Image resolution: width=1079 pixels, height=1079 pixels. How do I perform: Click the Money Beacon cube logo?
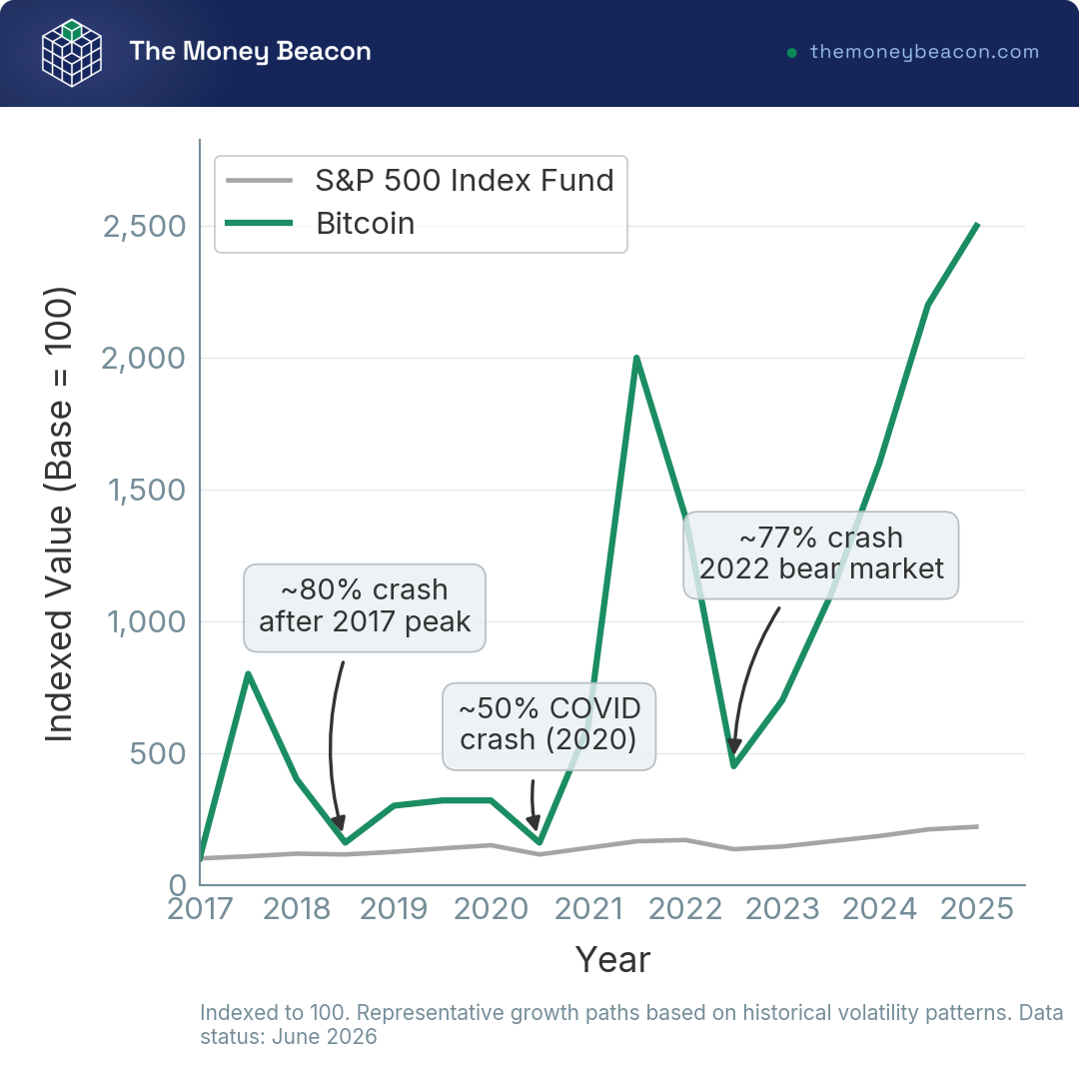pos(72,53)
